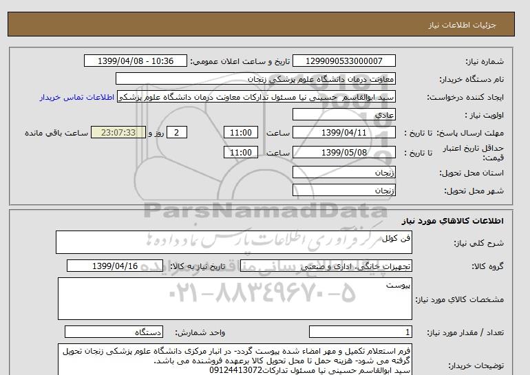
Task: Click the delivery province field زنجان
Action: pyautogui.click(x=343, y=172)
